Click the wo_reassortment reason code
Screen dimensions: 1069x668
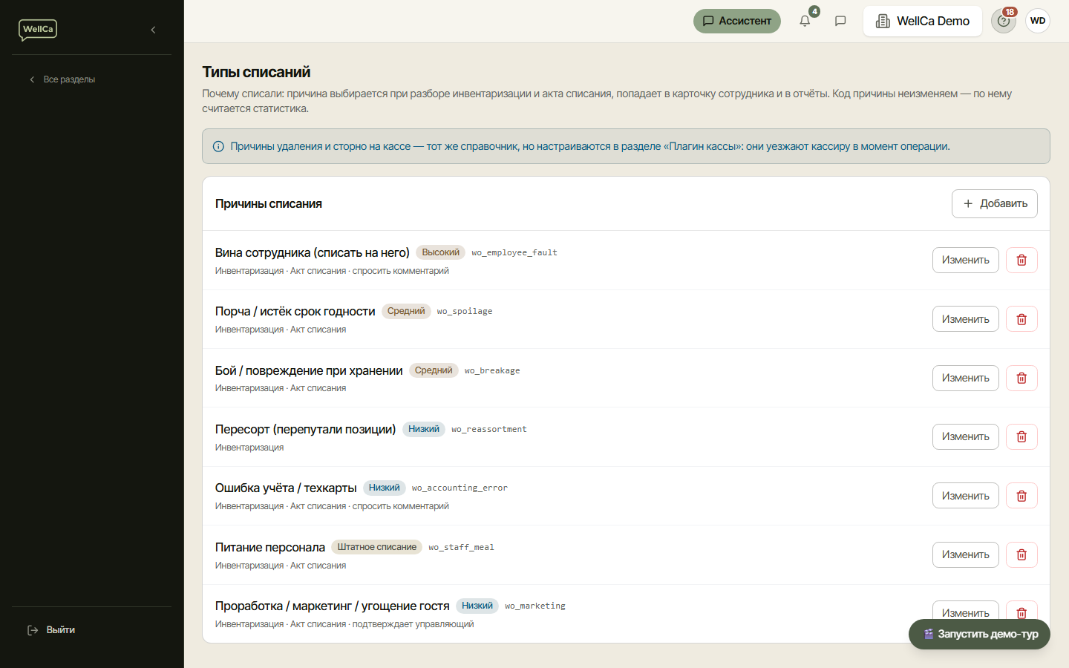(489, 430)
